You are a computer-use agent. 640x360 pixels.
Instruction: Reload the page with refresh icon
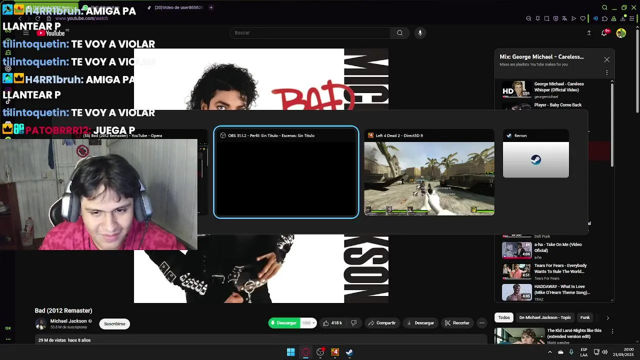click(x=37, y=18)
